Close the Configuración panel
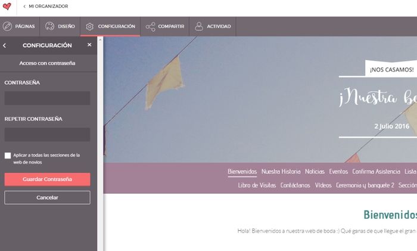This screenshot has height=251, width=417. click(x=89, y=45)
